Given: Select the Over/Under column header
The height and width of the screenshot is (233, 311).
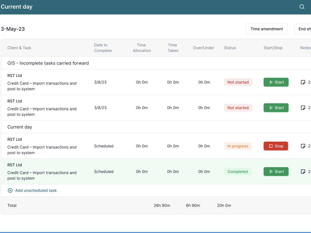Looking at the screenshot, I should pos(203,48).
